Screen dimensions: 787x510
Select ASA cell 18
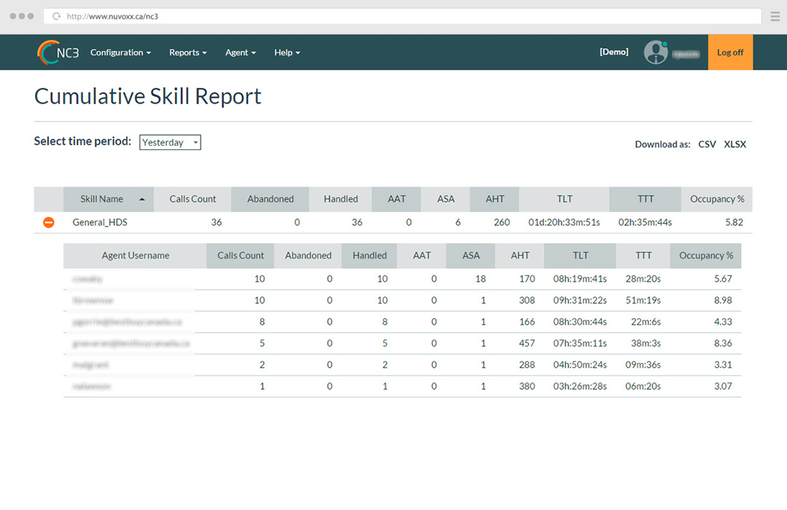[480, 278]
